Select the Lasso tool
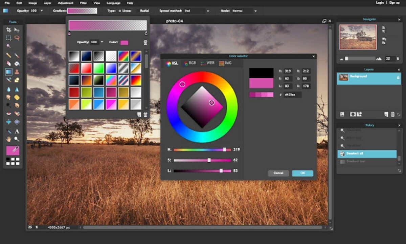 pyautogui.click(x=17, y=38)
